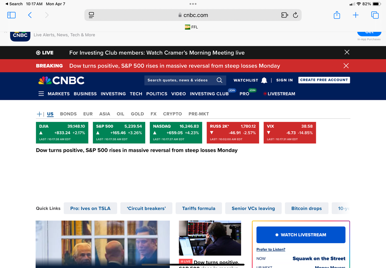Open 'Pro: Ives on TSLA' quick link
The width and height of the screenshot is (386, 268).
[x=90, y=208]
